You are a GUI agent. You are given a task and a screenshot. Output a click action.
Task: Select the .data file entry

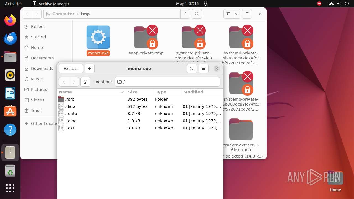(x=140, y=106)
